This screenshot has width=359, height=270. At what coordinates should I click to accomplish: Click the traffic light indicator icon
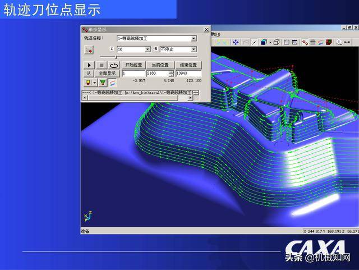(86, 82)
